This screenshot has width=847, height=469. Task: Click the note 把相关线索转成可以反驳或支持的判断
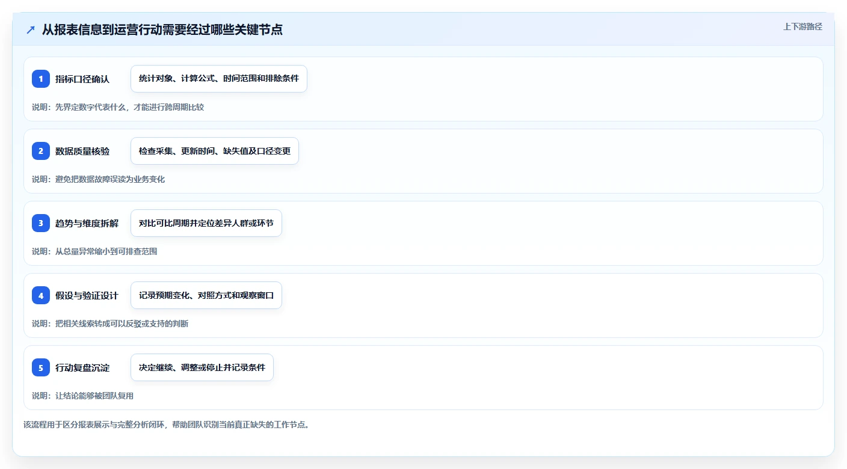click(x=122, y=323)
